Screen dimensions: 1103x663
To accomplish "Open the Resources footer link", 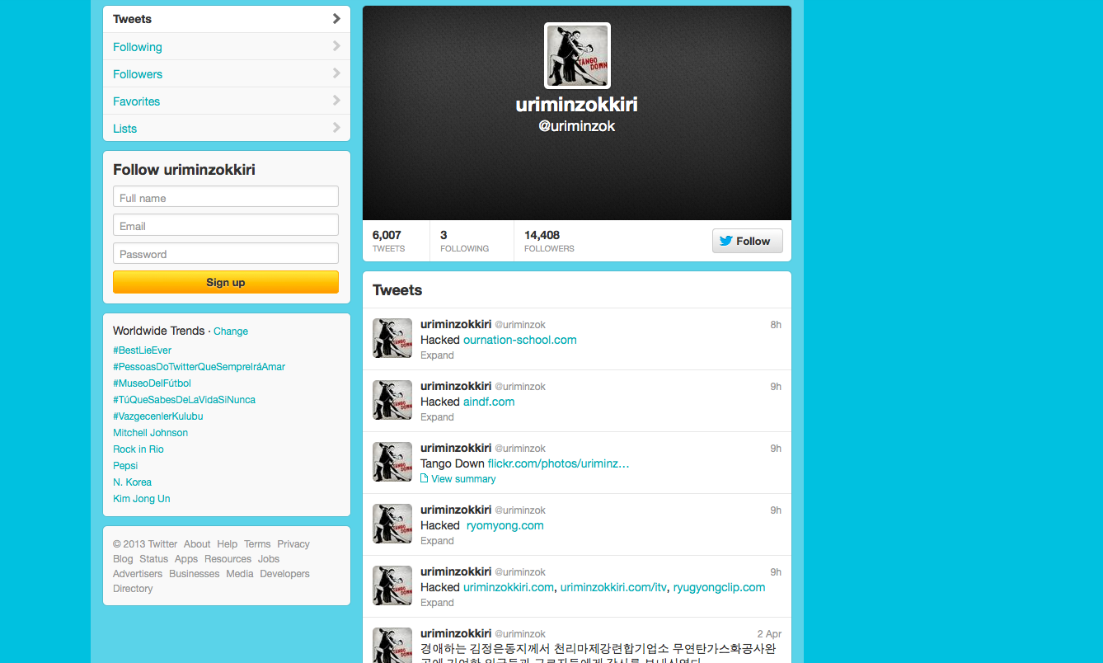I will tap(228, 559).
